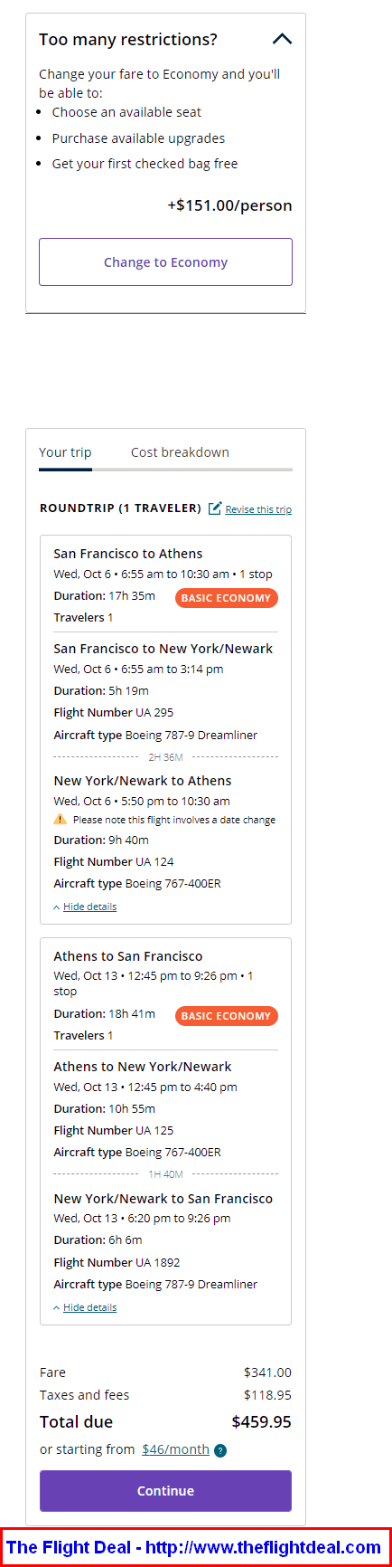Click the date change warning icon
This screenshot has width=392, height=1567.
tap(60, 819)
